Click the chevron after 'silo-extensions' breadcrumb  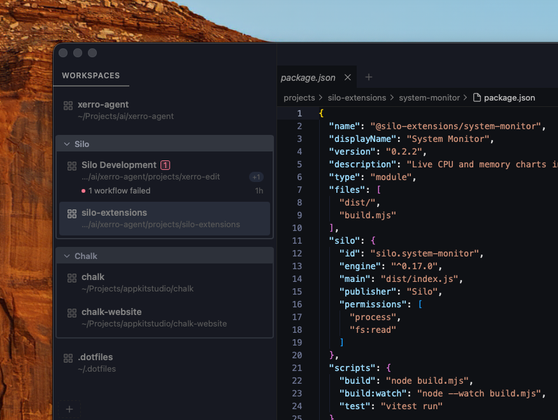point(392,97)
